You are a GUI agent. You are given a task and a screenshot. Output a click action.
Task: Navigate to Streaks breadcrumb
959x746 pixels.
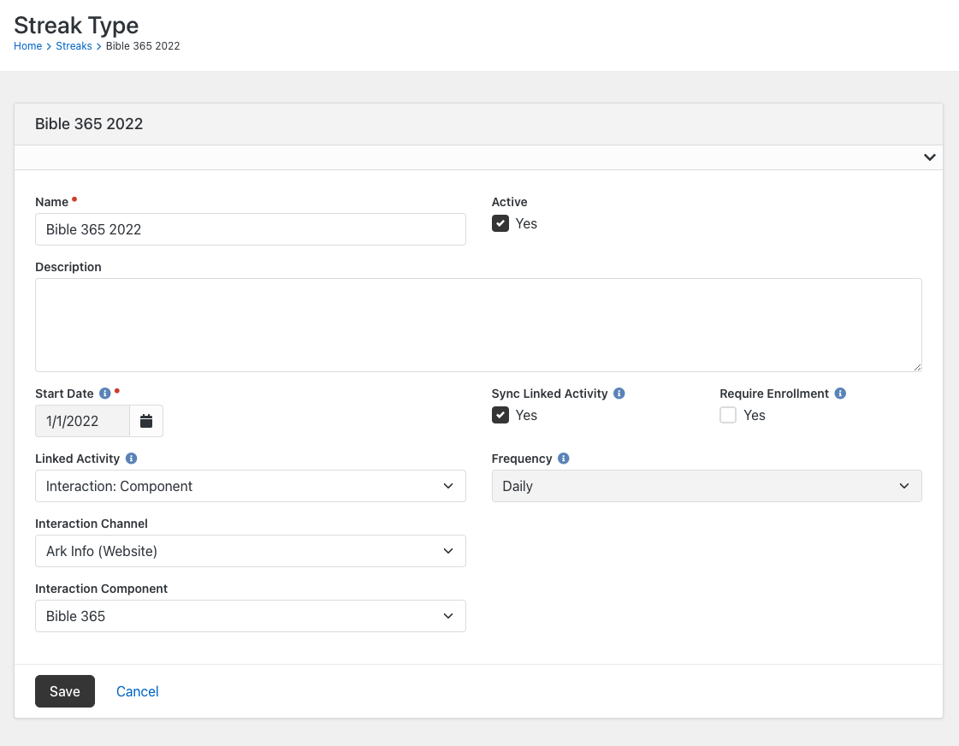[x=74, y=46]
